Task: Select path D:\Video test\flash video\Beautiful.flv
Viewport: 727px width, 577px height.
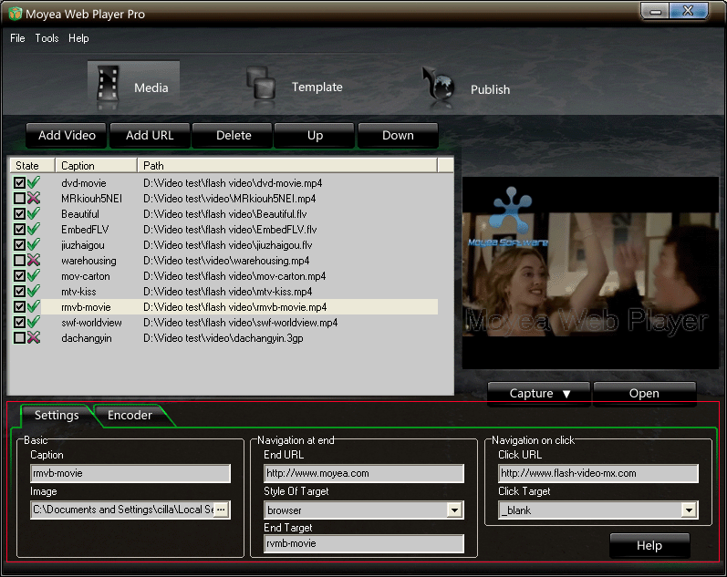Action: (x=225, y=214)
